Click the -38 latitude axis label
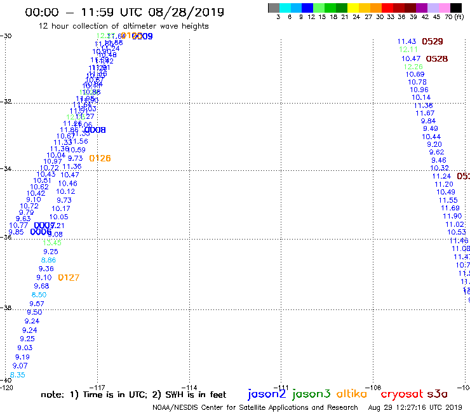The image size is (470, 413). 6,308
